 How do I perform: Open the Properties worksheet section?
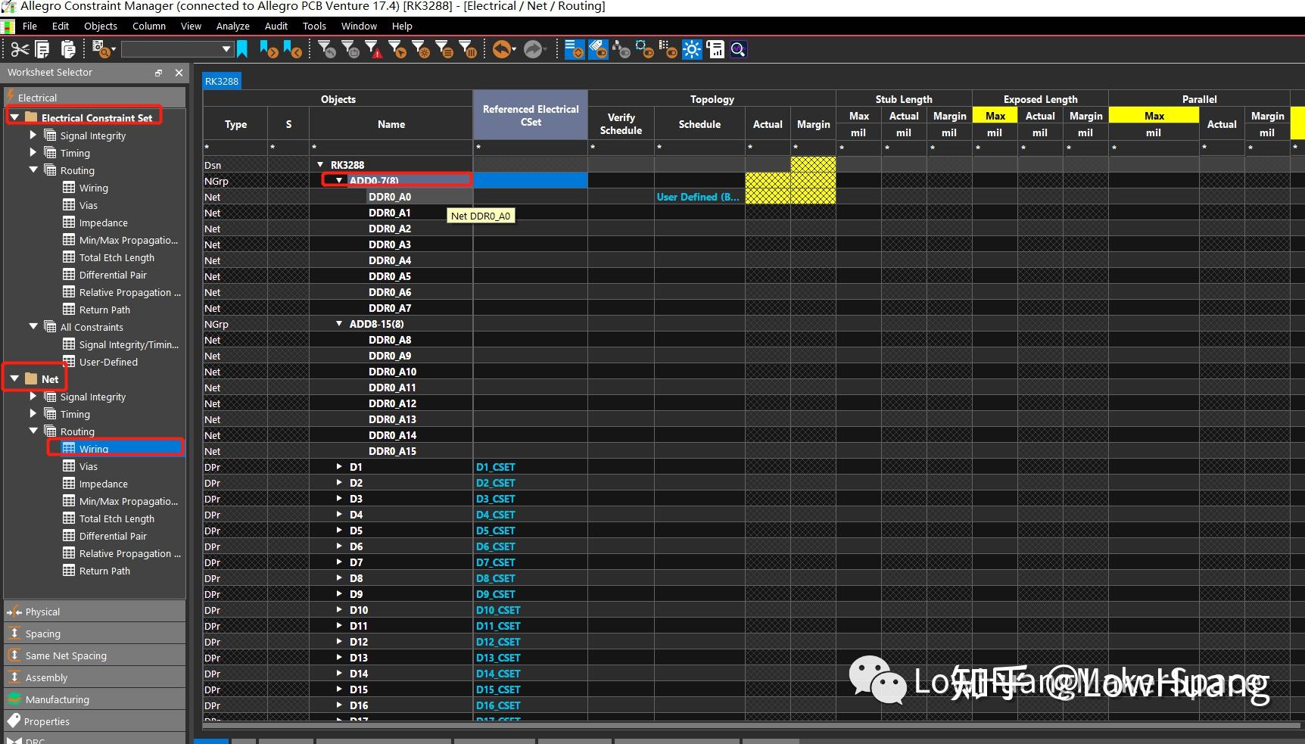pos(46,721)
